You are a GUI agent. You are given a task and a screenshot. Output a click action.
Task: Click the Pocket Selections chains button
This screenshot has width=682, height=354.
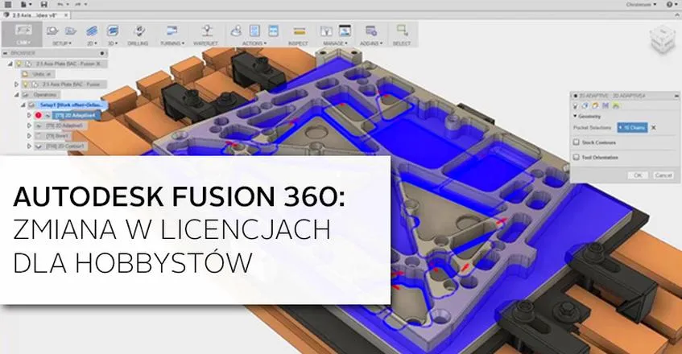(x=632, y=128)
